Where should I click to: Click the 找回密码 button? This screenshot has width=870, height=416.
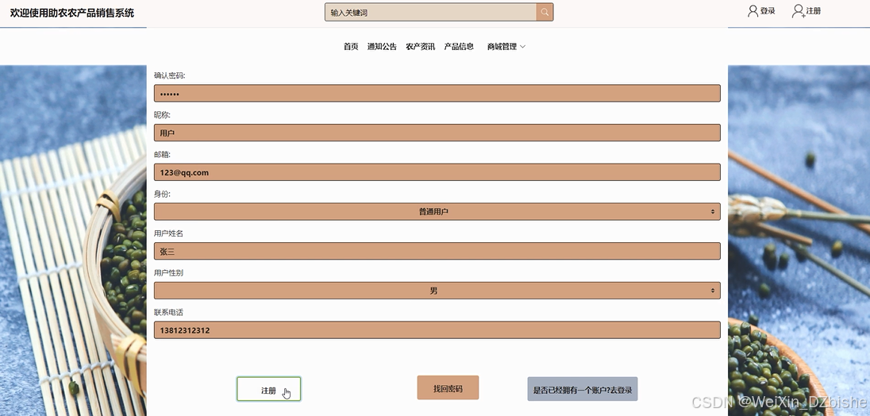pyautogui.click(x=448, y=387)
